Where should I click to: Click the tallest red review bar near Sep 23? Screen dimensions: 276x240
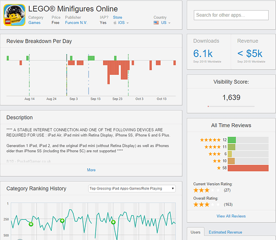(x=109, y=72)
